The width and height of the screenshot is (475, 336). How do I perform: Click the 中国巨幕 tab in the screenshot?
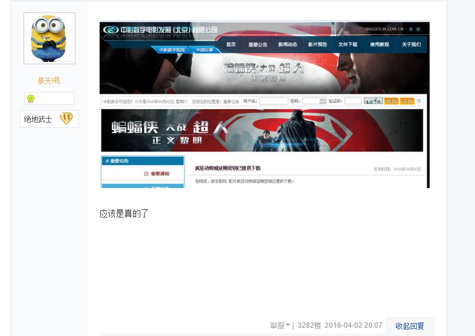(204, 50)
